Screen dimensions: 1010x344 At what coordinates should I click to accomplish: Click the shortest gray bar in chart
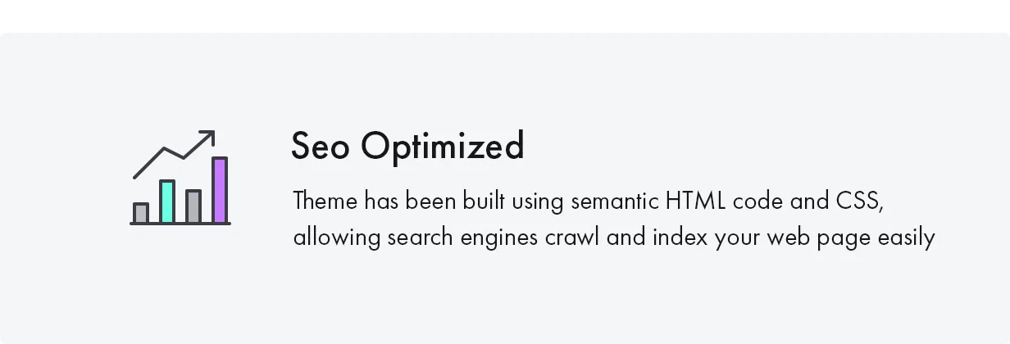[x=141, y=213]
